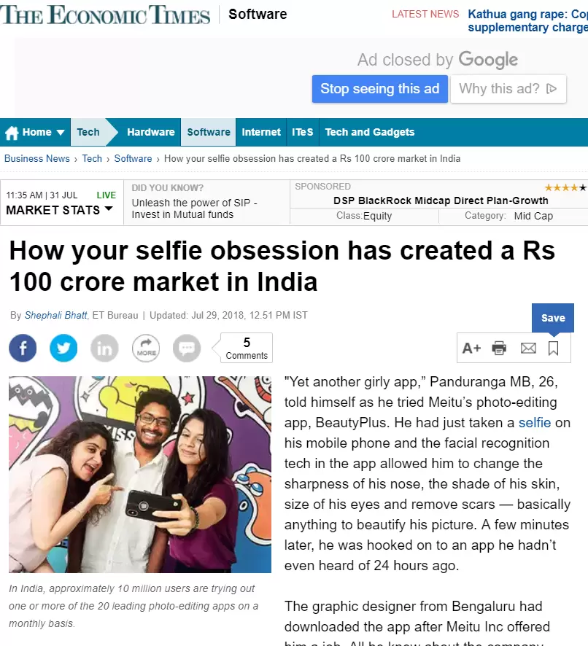Email the article via envelope icon
Image resolution: width=588 pixels, height=646 pixels.
pyautogui.click(x=528, y=348)
